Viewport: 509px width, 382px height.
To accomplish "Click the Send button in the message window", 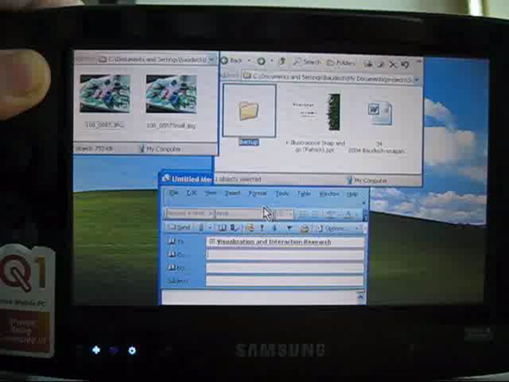I will (178, 228).
